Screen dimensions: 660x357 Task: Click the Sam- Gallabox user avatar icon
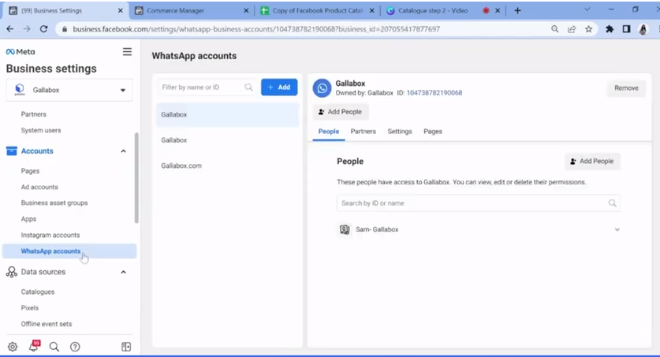(x=345, y=229)
